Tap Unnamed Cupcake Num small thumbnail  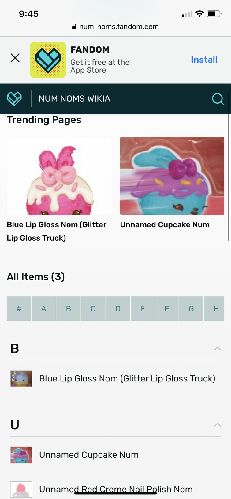click(21, 455)
